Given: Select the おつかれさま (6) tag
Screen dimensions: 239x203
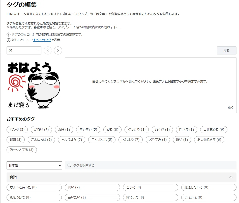Looking at the screenshot, I should point(209,140).
